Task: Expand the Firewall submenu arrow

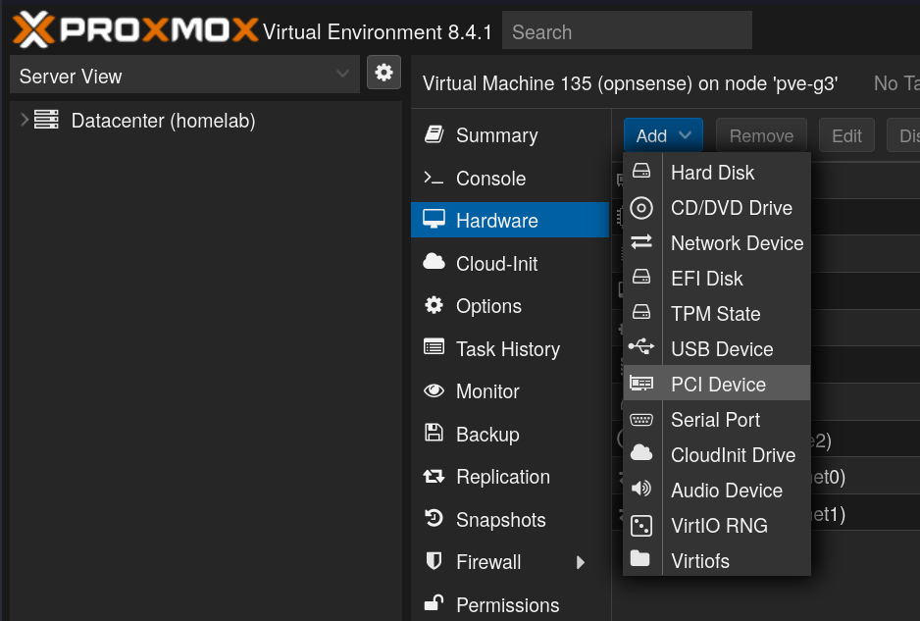Action: coord(581,562)
